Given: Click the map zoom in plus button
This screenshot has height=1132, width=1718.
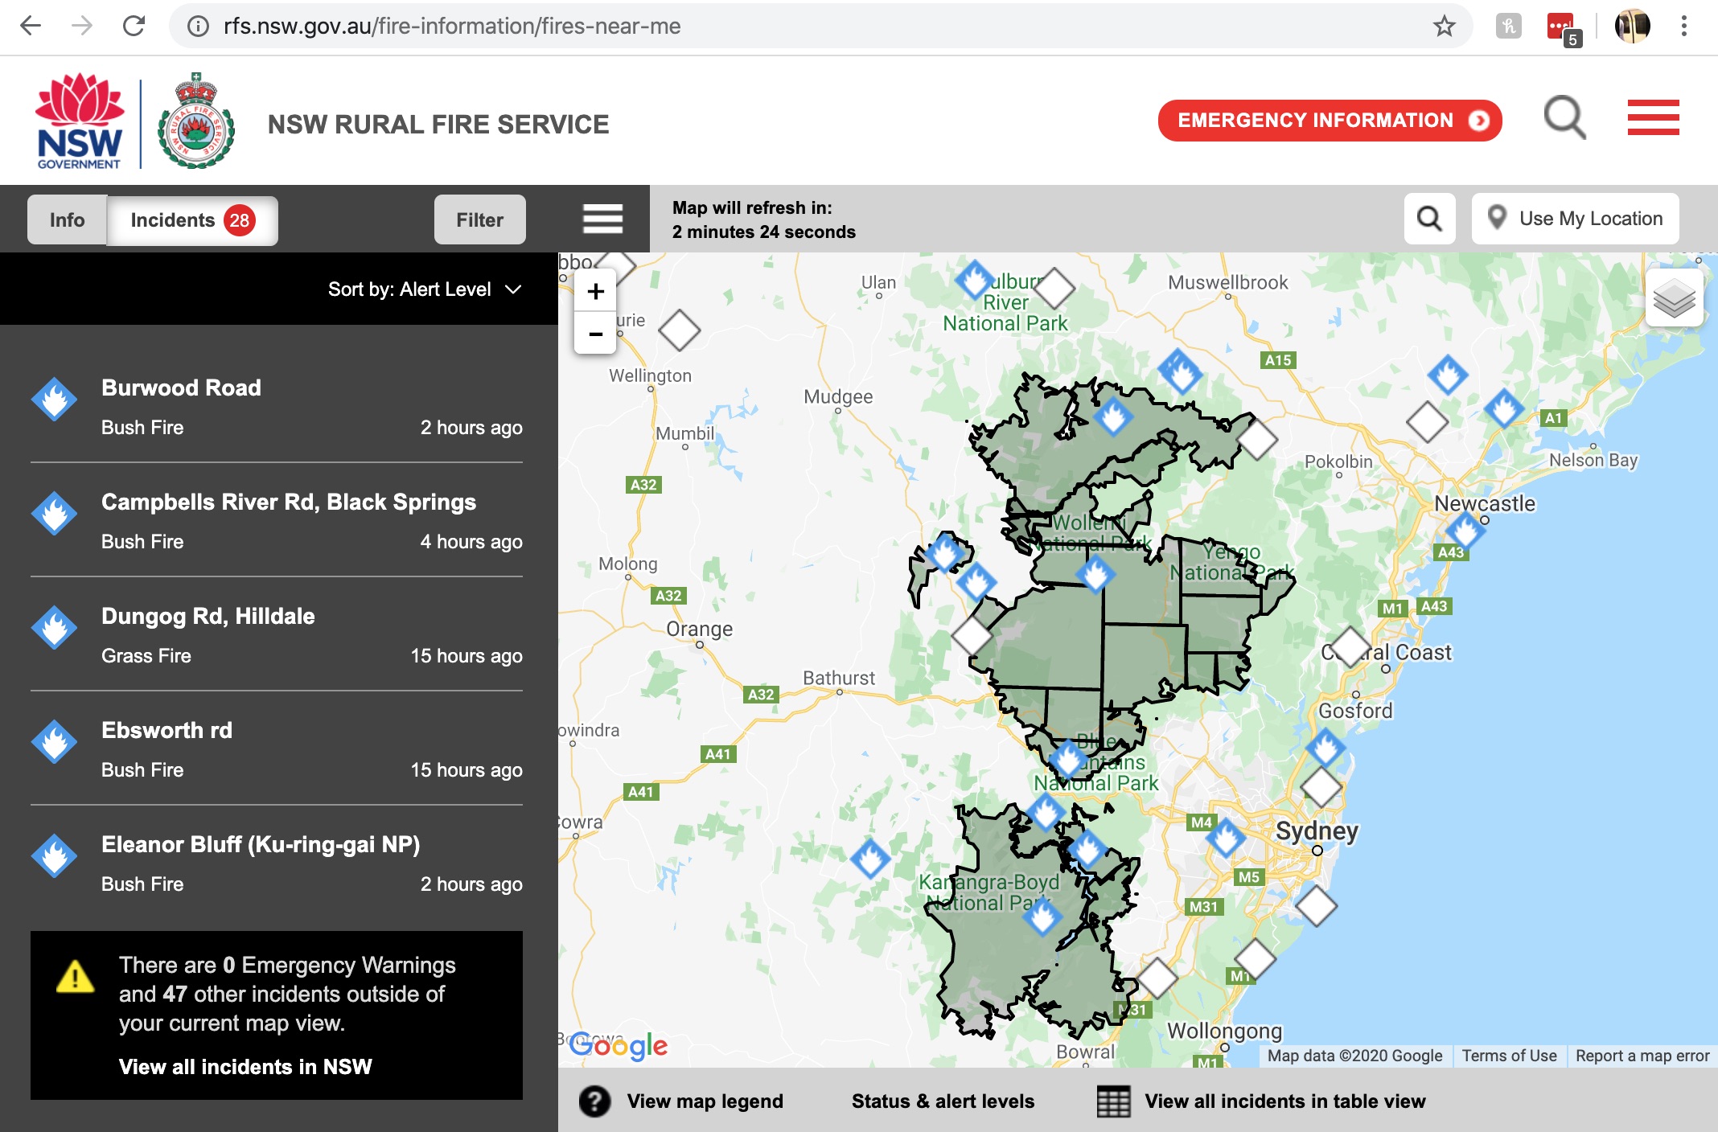Looking at the screenshot, I should coord(595,291).
